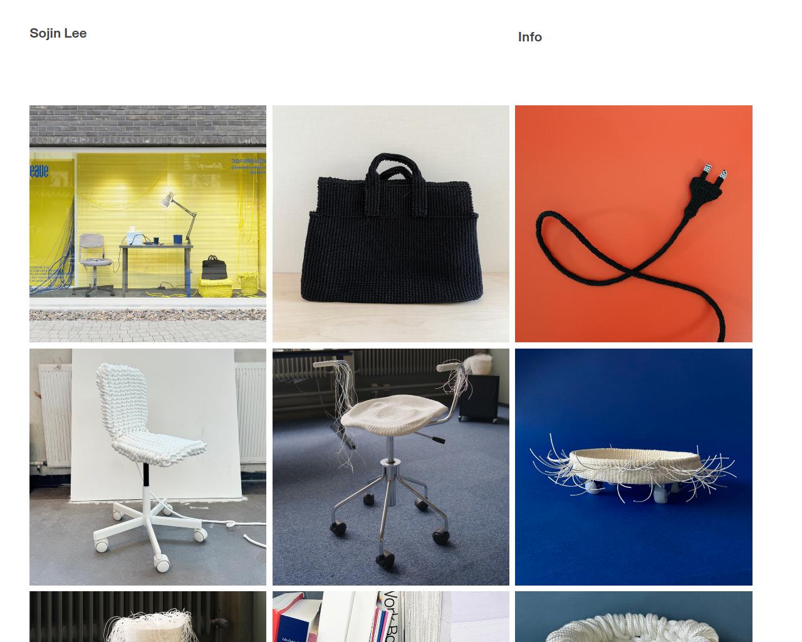Click the yellow basket in storefront photo

(216, 288)
